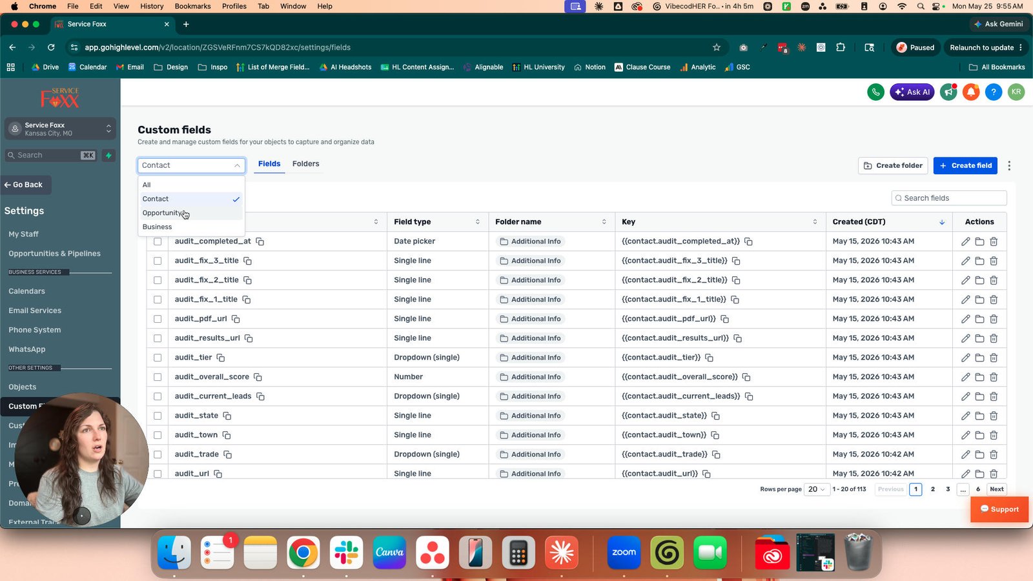Choose Opportunity from the object dropdown

click(191, 213)
